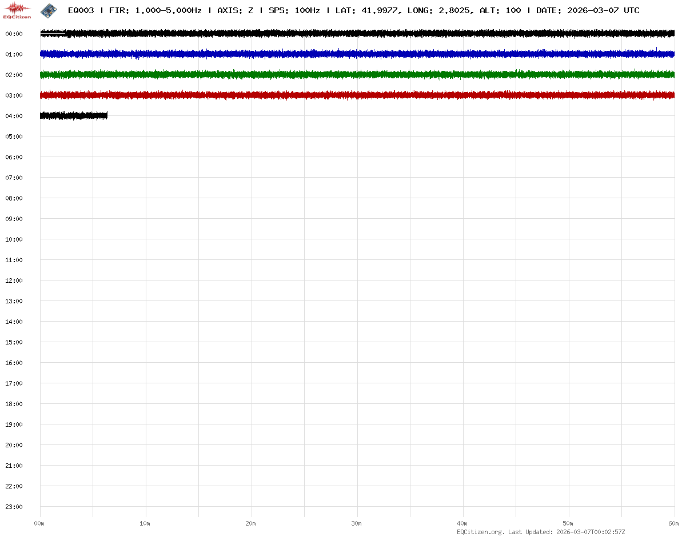Screen dimensions: 686x537
Task: Click the 01:00 hour row label
Action: point(14,54)
